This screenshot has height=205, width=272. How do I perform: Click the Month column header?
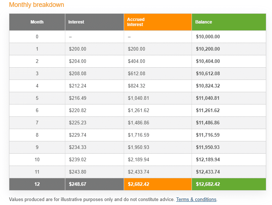[37, 22]
